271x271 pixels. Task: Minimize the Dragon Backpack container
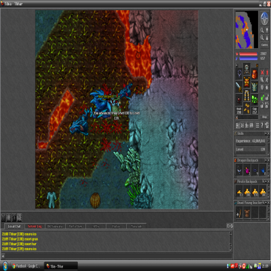click(x=266, y=160)
